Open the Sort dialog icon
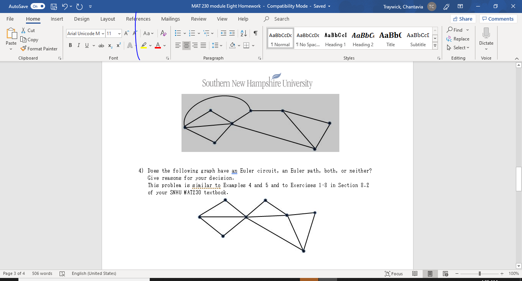Viewport: 522px width, 281px height. 243,34
